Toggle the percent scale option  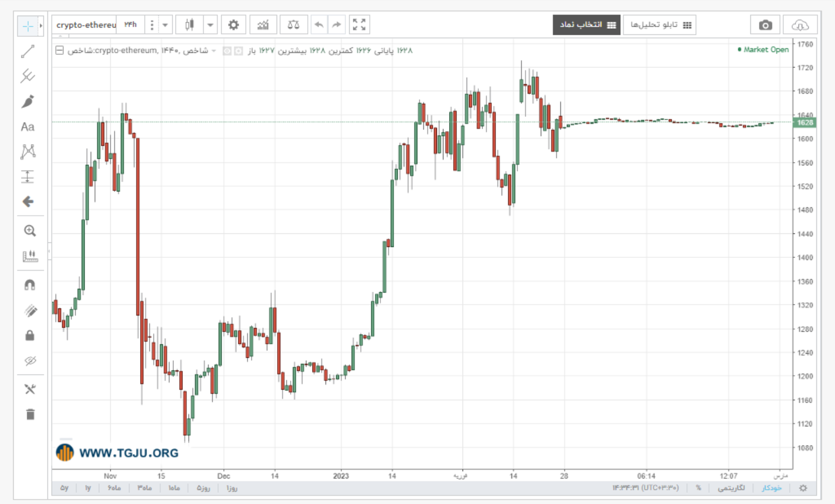point(698,488)
